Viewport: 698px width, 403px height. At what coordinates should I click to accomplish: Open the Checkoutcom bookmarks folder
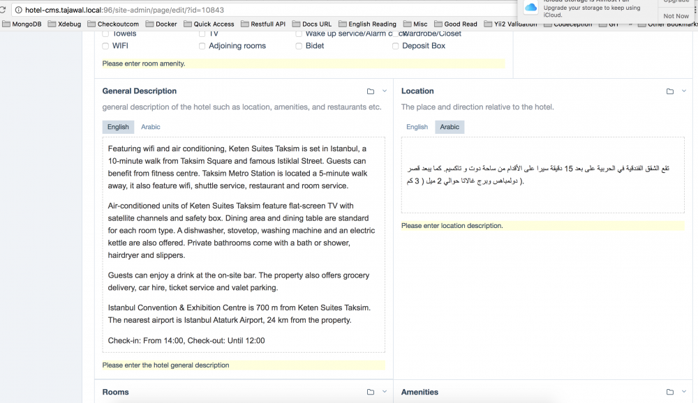pos(113,24)
